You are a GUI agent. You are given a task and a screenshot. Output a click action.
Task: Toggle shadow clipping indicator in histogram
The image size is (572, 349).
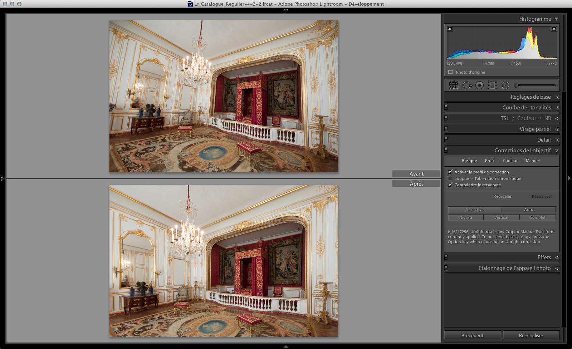click(x=450, y=29)
